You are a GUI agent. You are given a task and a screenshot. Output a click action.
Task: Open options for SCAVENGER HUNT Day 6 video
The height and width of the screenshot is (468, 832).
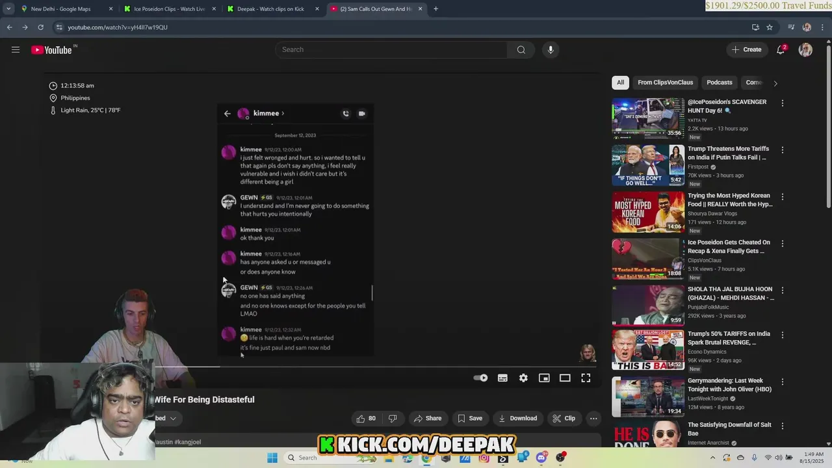[x=782, y=103]
